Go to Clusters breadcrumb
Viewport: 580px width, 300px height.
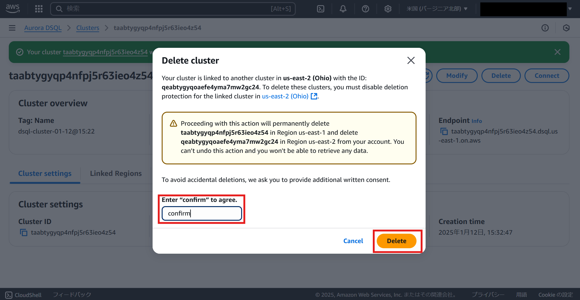[x=88, y=28]
